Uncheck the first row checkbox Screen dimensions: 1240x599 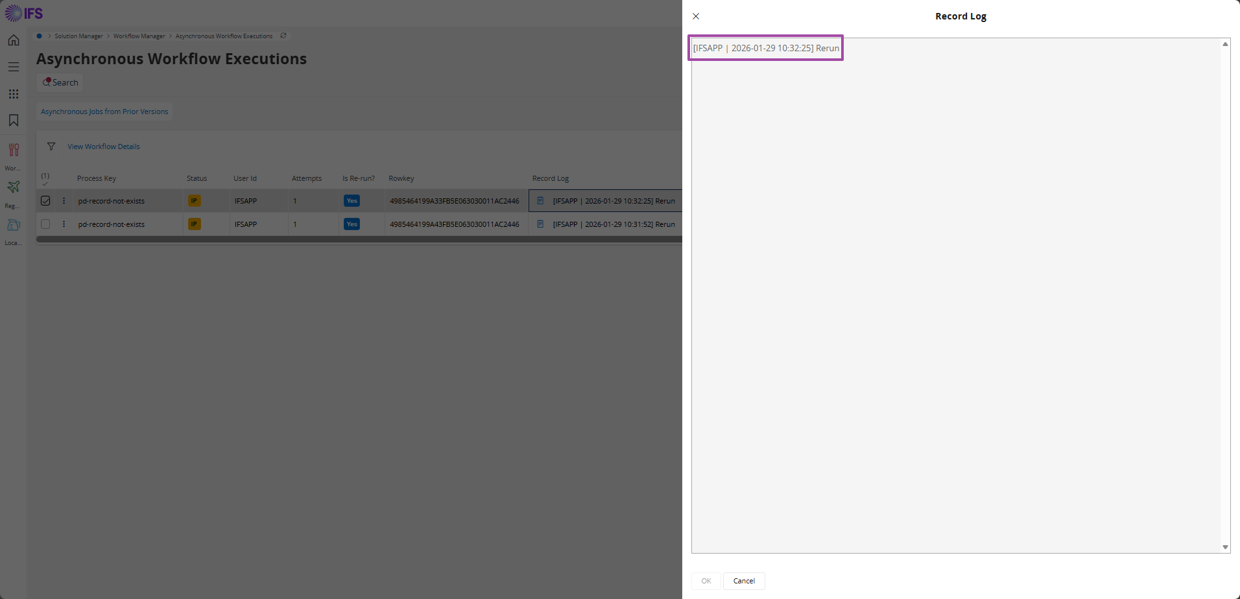45,201
